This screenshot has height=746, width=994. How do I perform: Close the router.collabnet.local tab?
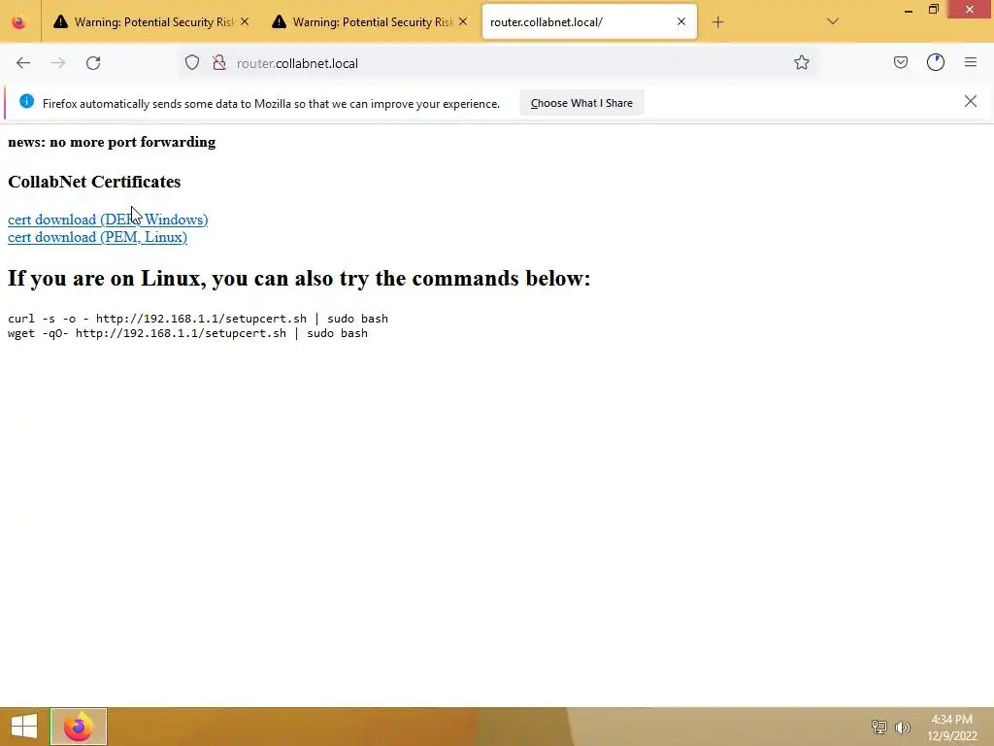[680, 22]
